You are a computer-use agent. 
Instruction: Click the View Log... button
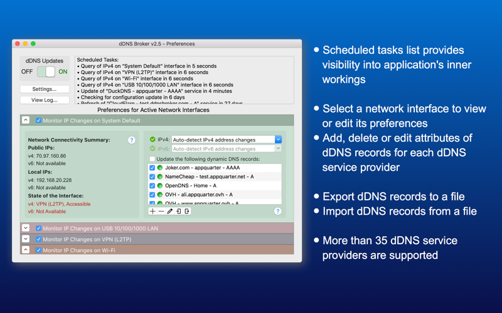click(x=45, y=100)
